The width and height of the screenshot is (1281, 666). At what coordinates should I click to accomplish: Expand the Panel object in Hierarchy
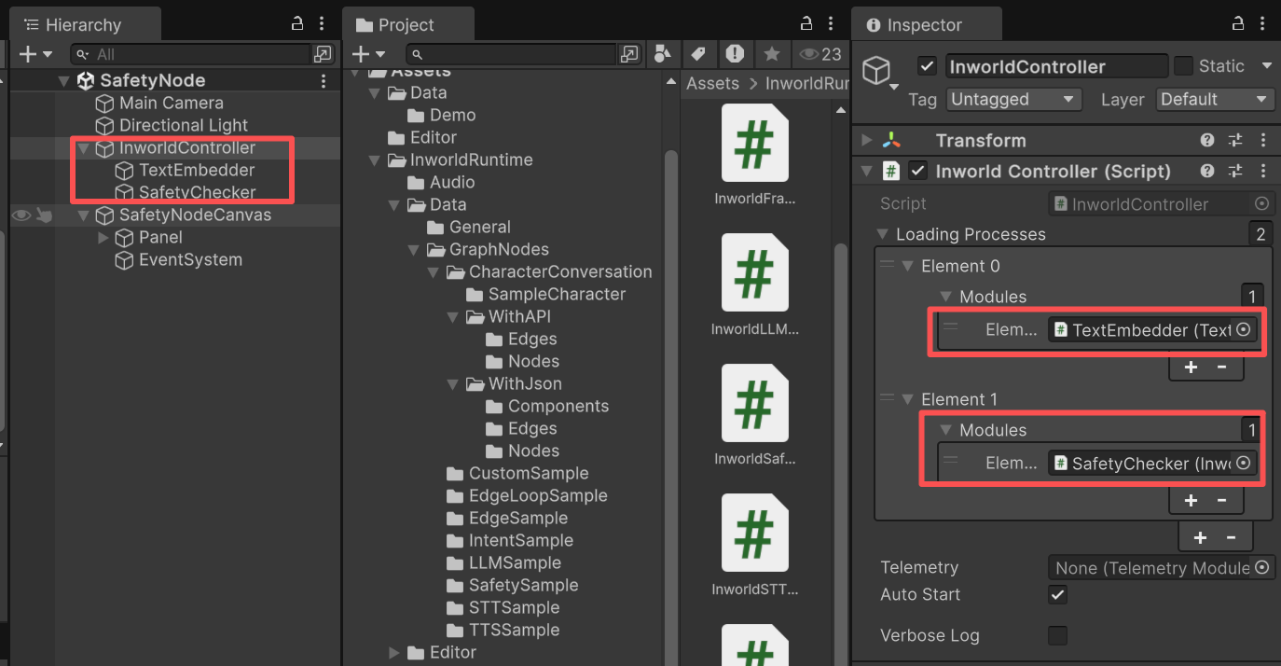pos(103,238)
